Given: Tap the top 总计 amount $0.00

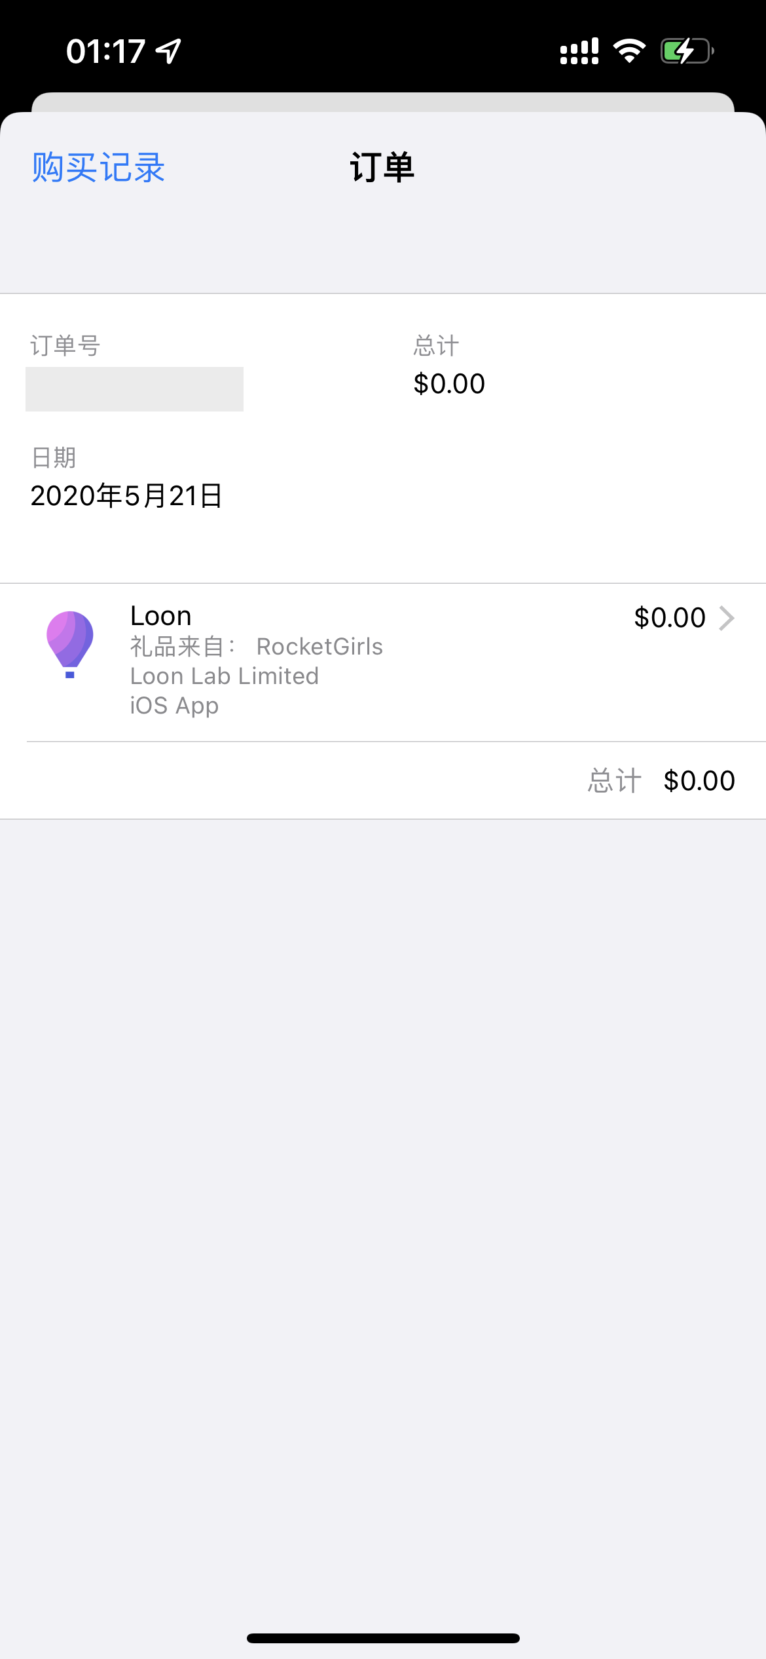Looking at the screenshot, I should tap(449, 384).
